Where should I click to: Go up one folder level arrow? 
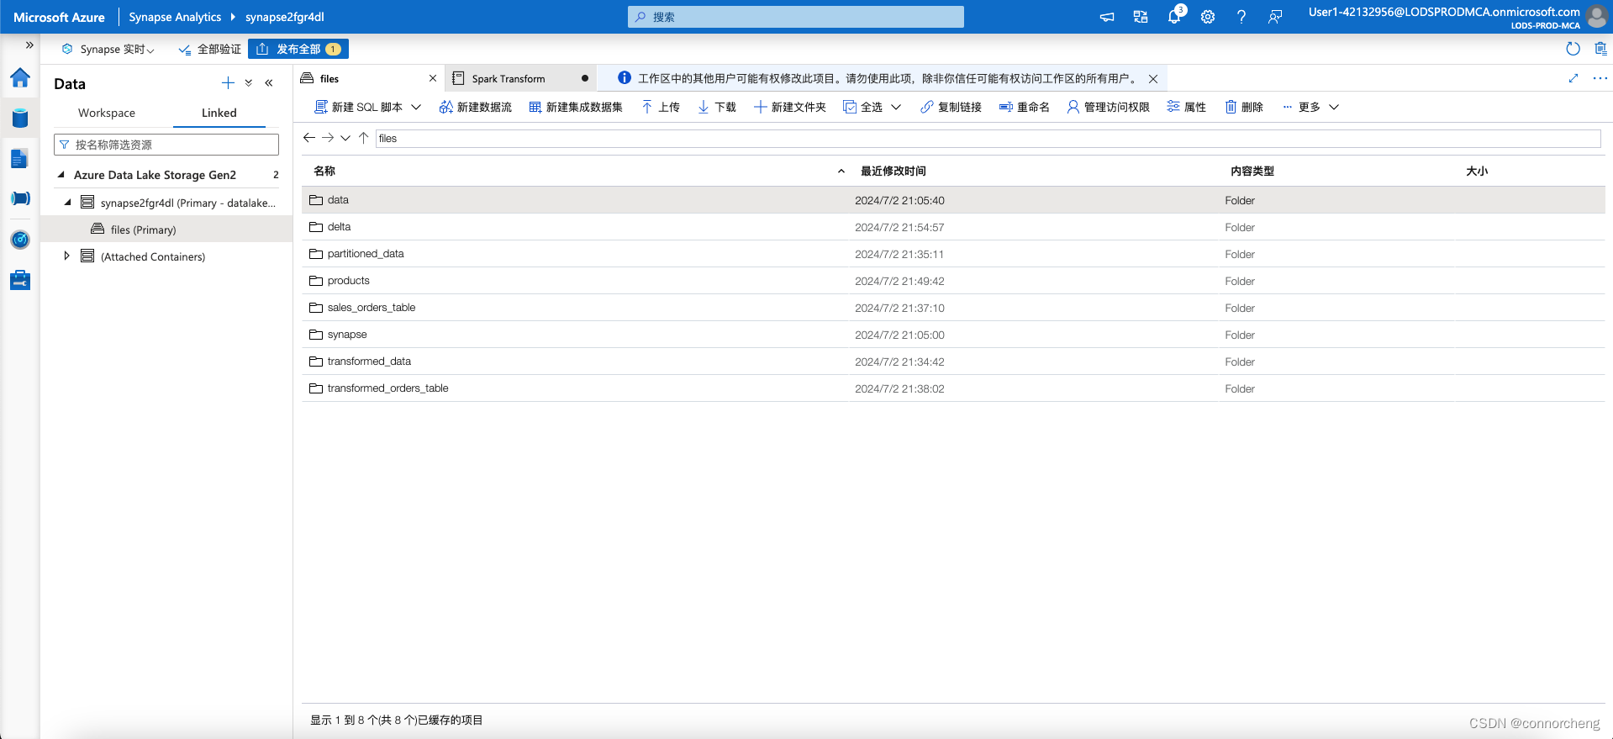coord(364,138)
